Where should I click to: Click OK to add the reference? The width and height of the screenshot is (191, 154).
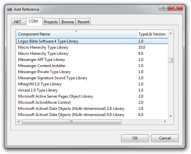pos(135,138)
